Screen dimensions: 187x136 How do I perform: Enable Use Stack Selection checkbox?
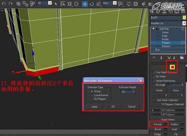pos(153,72)
